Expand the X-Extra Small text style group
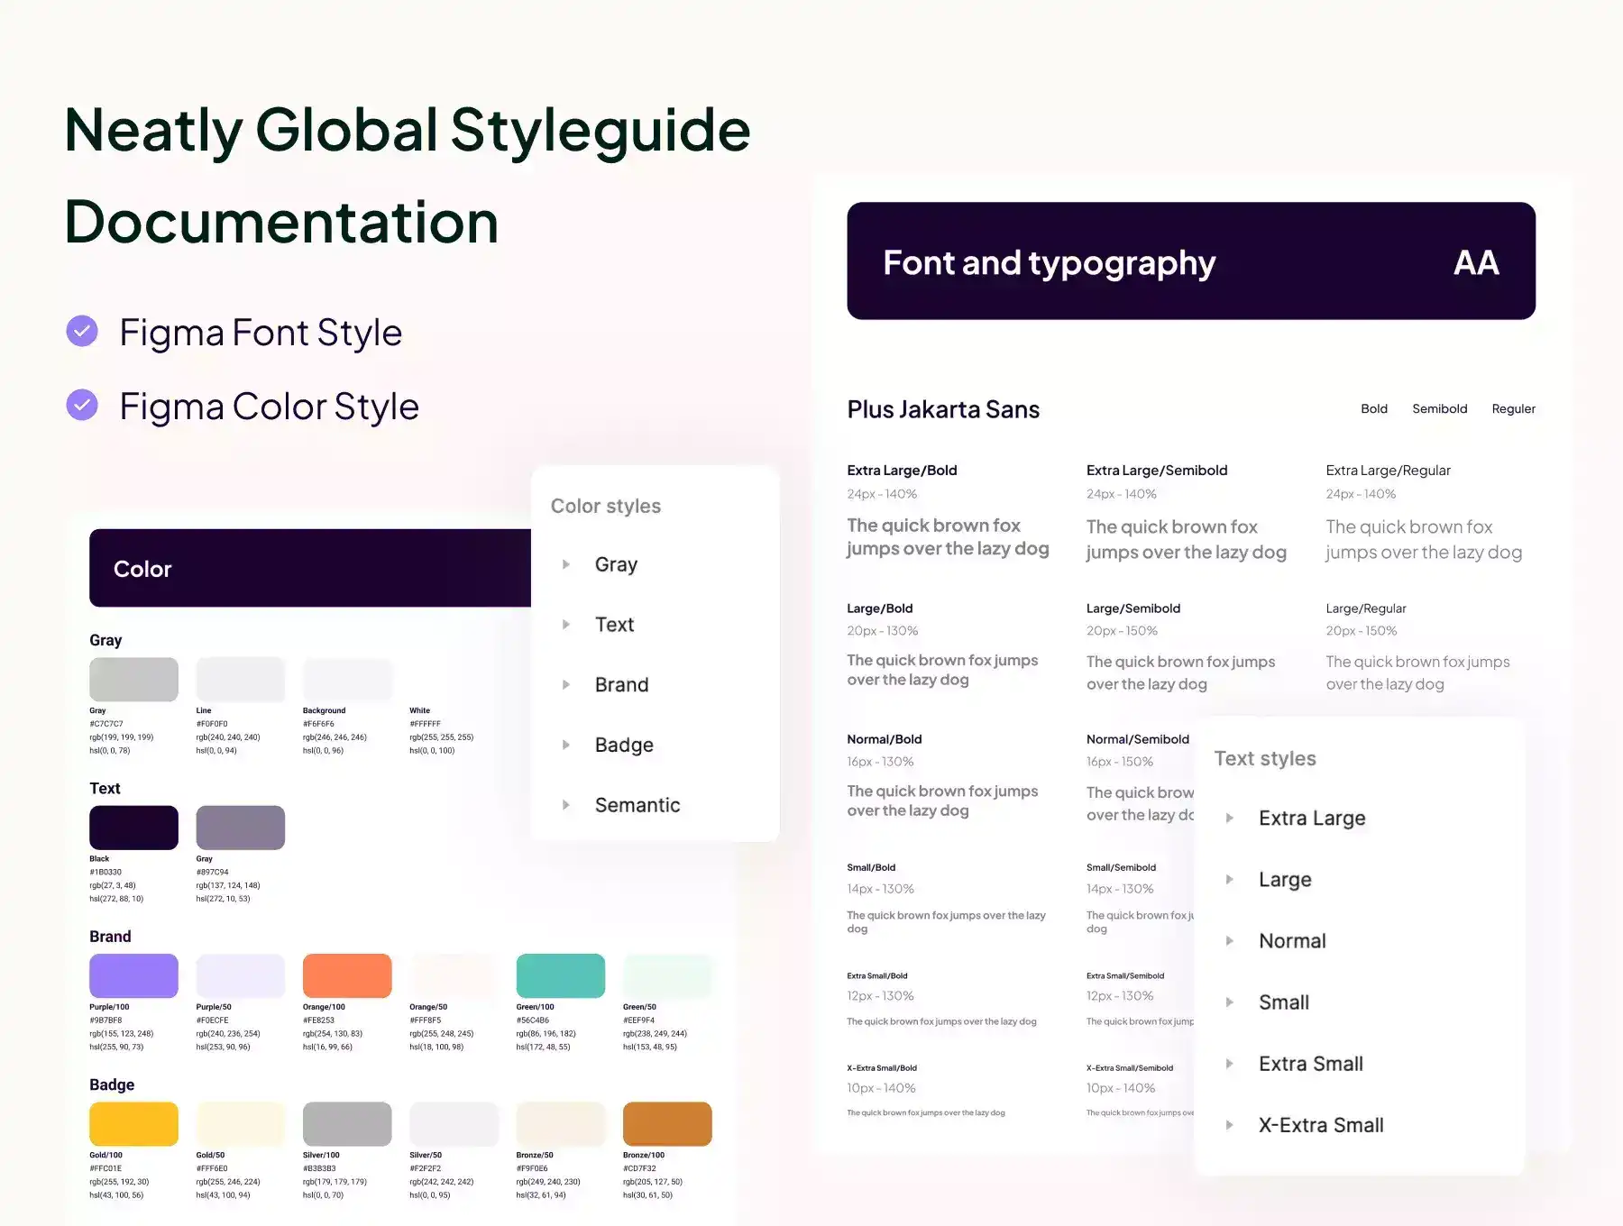The image size is (1623, 1226). pos(1229,1125)
